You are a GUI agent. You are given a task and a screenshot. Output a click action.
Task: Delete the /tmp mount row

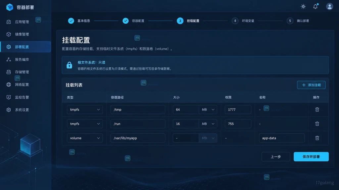click(317, 110)
